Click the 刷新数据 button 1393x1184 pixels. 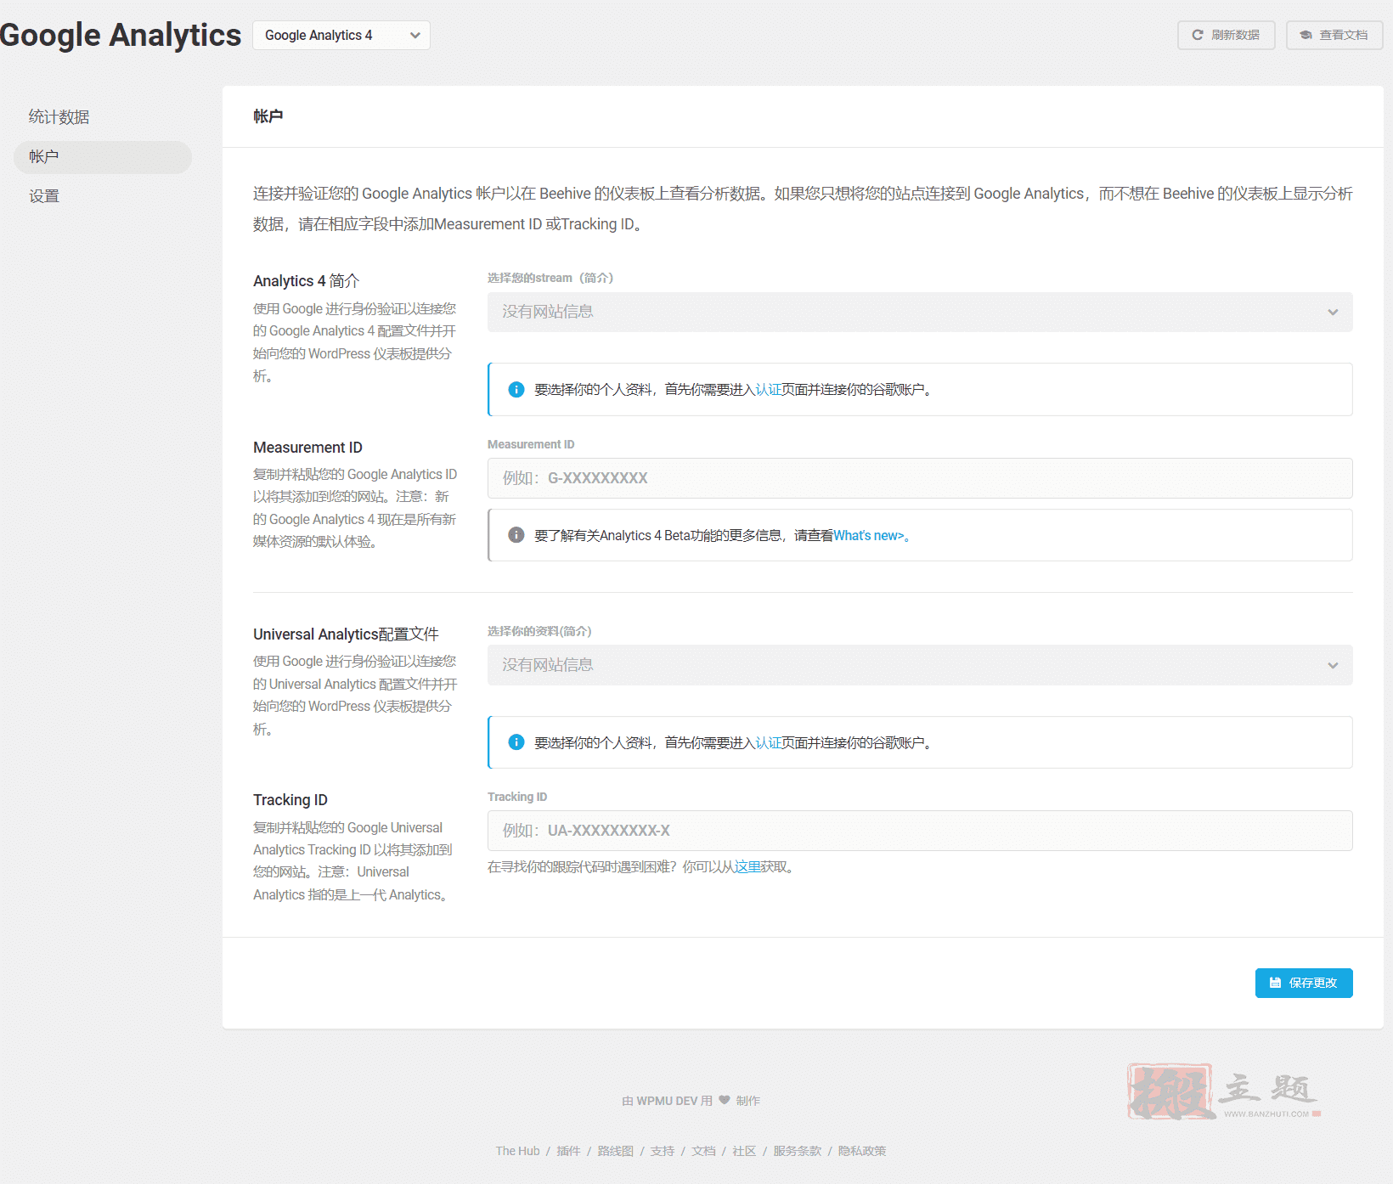(x=1226, y=35)
